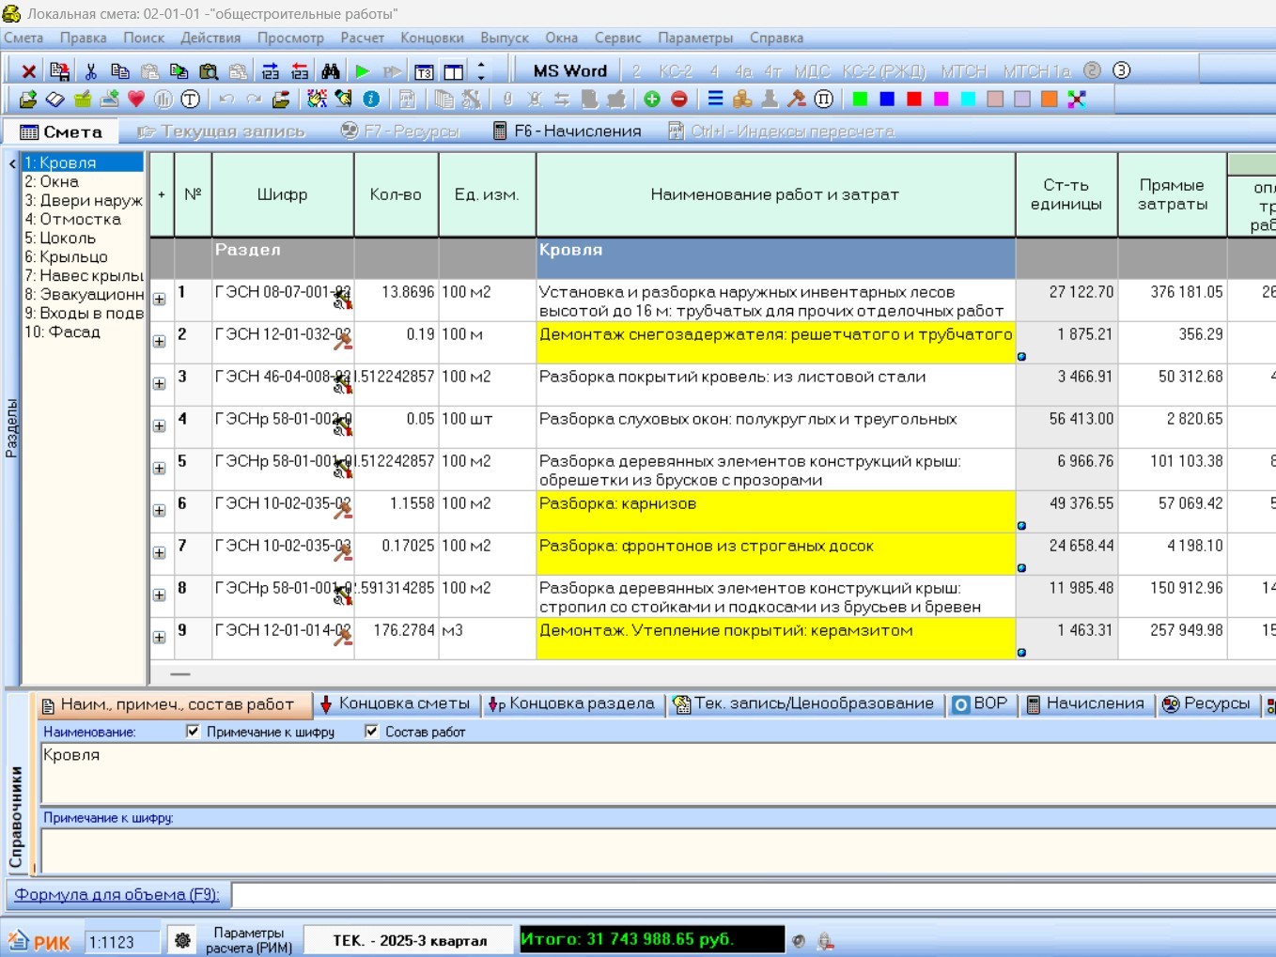
Task: Select the red color swatch
Action: click(913, 100)
